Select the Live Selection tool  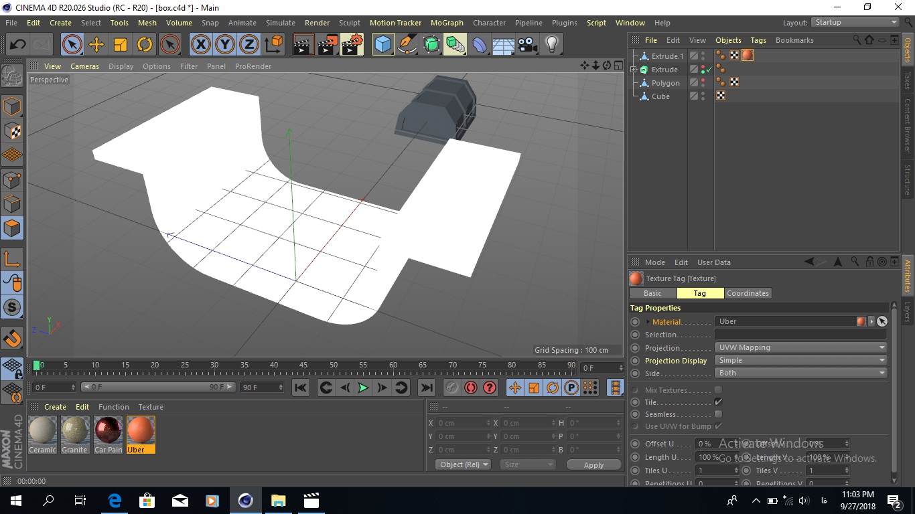[x=72, y=45]
